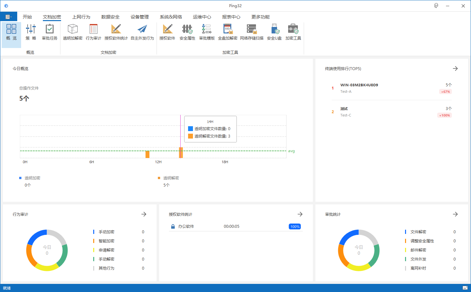Switch to the 数据安全 tab
This screenshot has height=292, width=471.
click(x=110, y=17)
